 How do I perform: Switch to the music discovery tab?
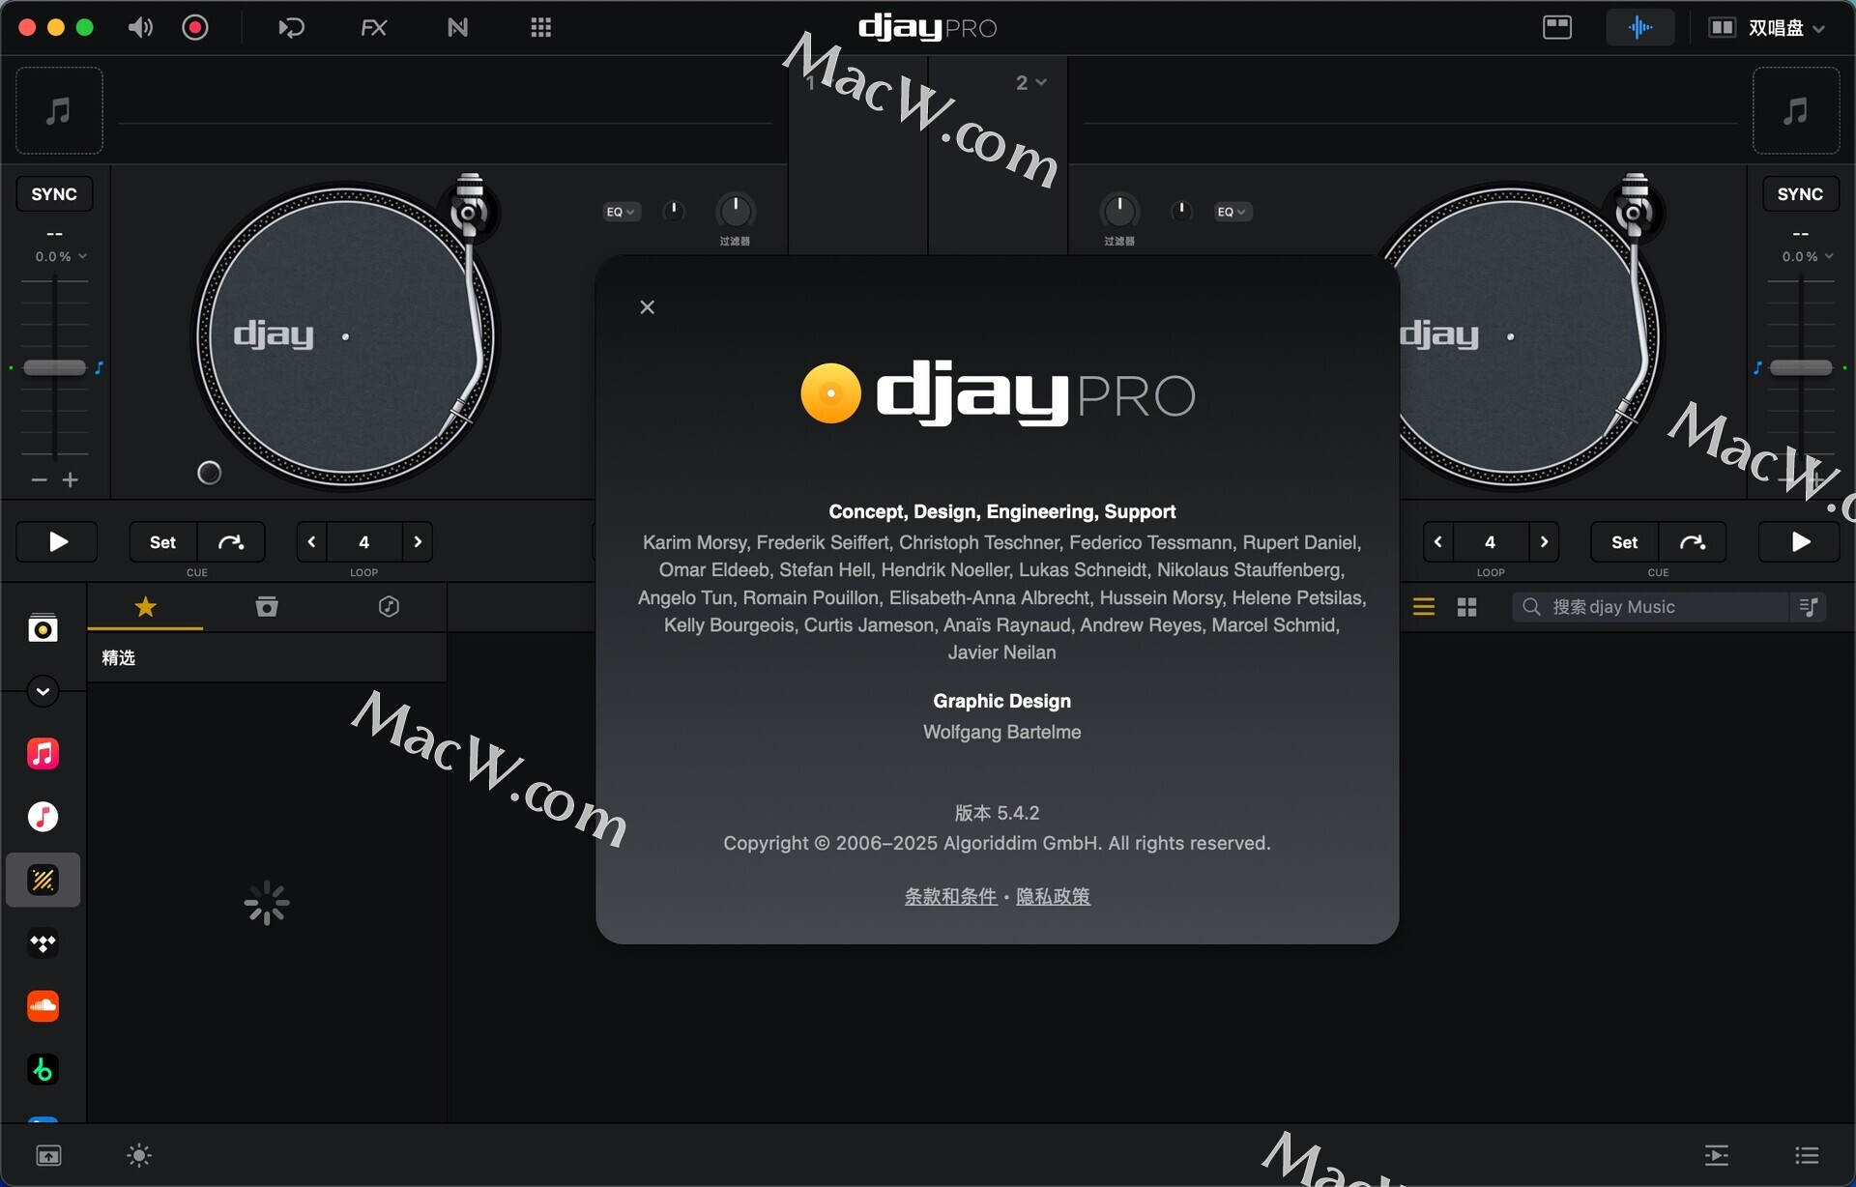tap(389, 607)
